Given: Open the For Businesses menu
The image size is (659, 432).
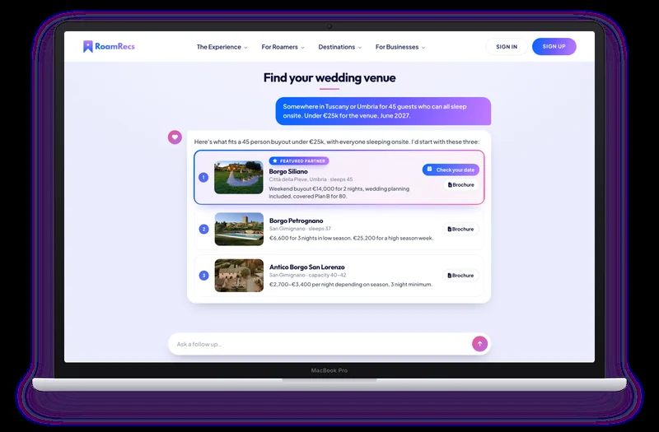Looking at the screenshot, I should tap(400, 47).
